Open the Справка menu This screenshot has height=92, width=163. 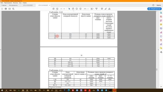[25, 3]
